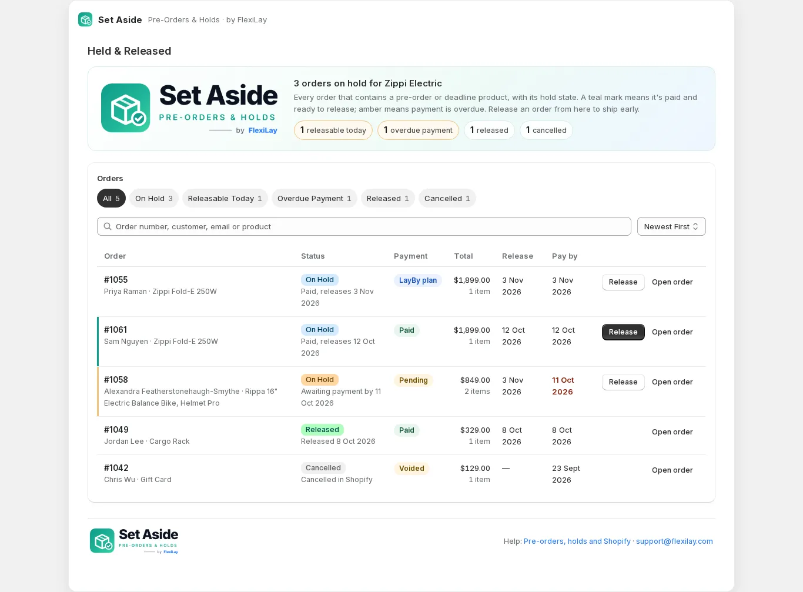This screenshot has height=592, width=803.
Task: Open order #1042 for Chris Wu
Action: point(672,470)
